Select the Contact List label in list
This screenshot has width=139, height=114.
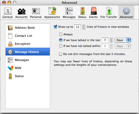(x=23, y=36)
